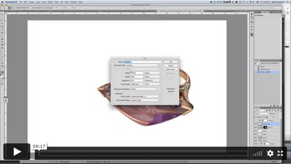Click the Layer 6 mask thumbnail
Image resolution: width=291 pixels, height=164 pixels.
(x=265, y=128)
